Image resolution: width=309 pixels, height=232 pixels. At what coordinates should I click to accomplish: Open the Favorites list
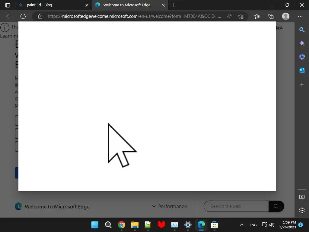click(257, 16)
